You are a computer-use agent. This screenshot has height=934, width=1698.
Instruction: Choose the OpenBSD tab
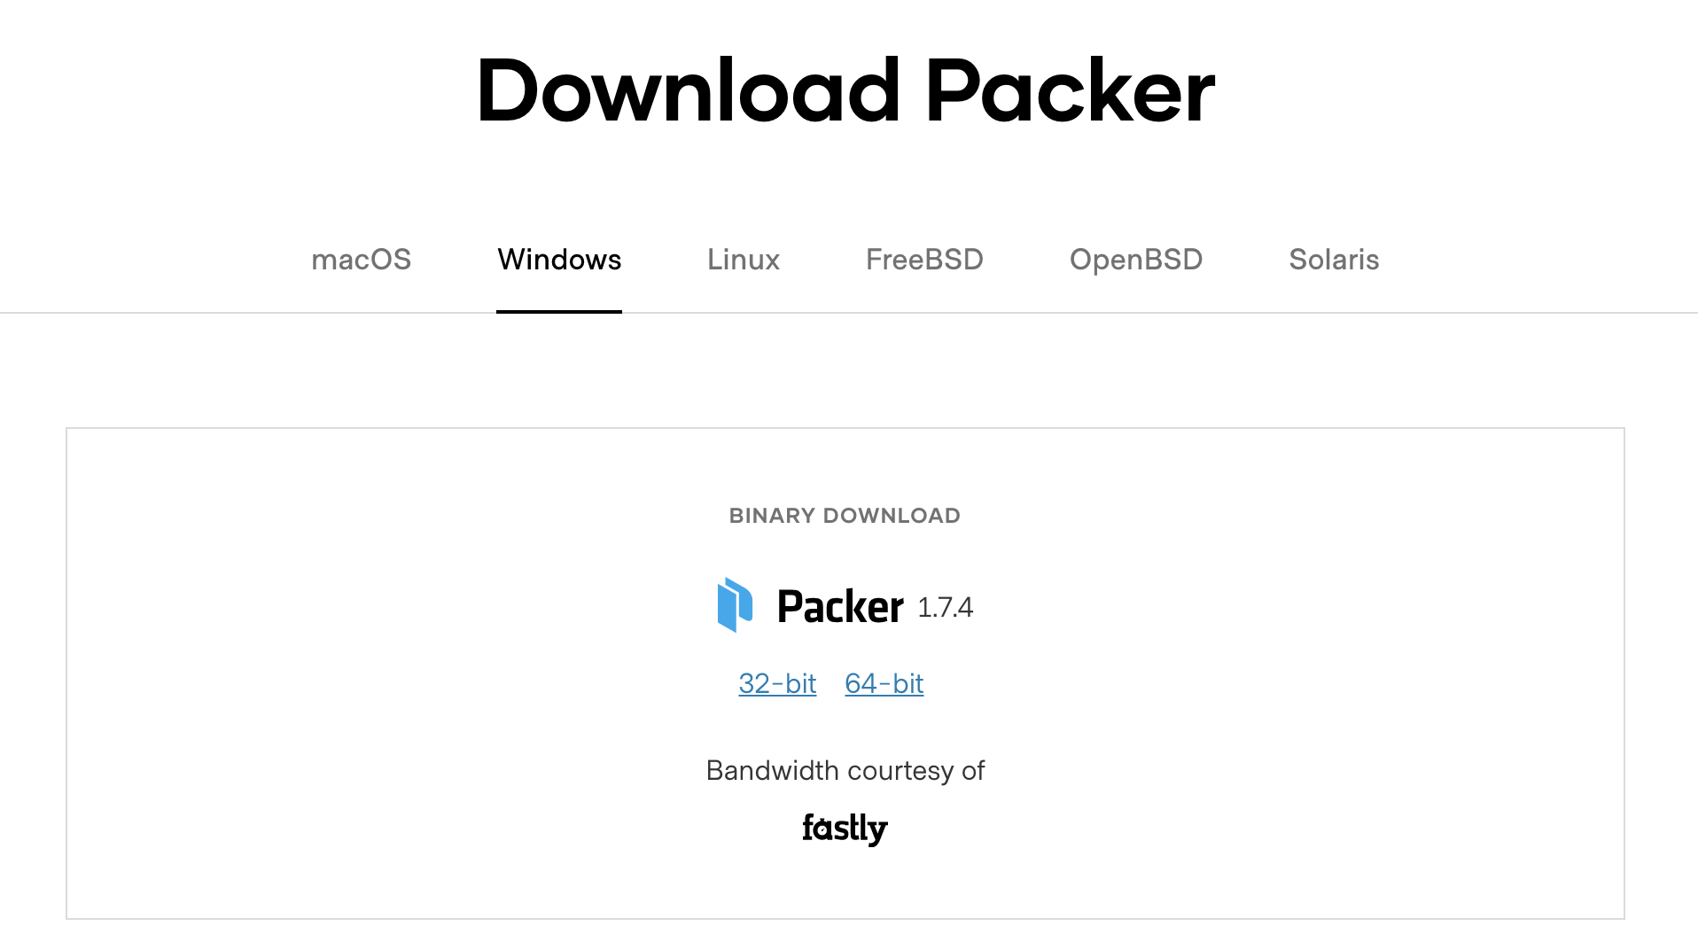[x=1136, y=260]
